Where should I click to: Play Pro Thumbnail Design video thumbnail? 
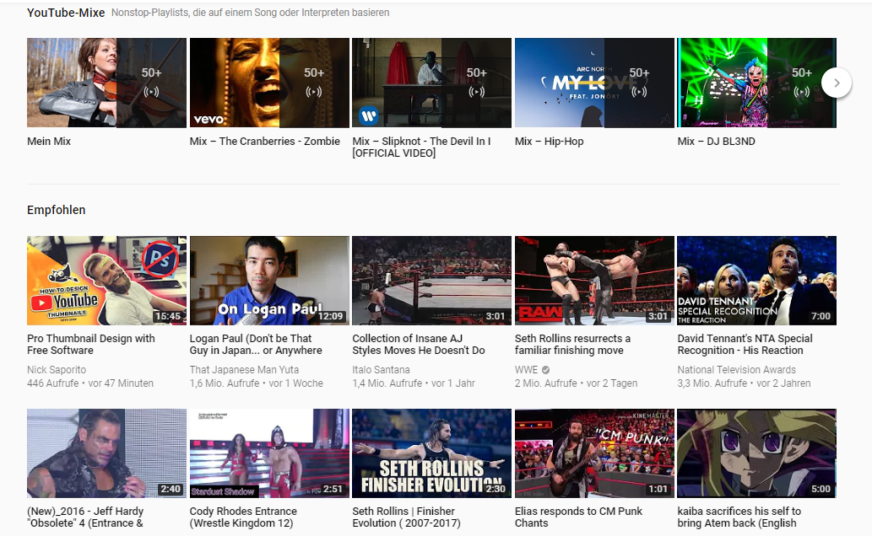click(106, 281)
